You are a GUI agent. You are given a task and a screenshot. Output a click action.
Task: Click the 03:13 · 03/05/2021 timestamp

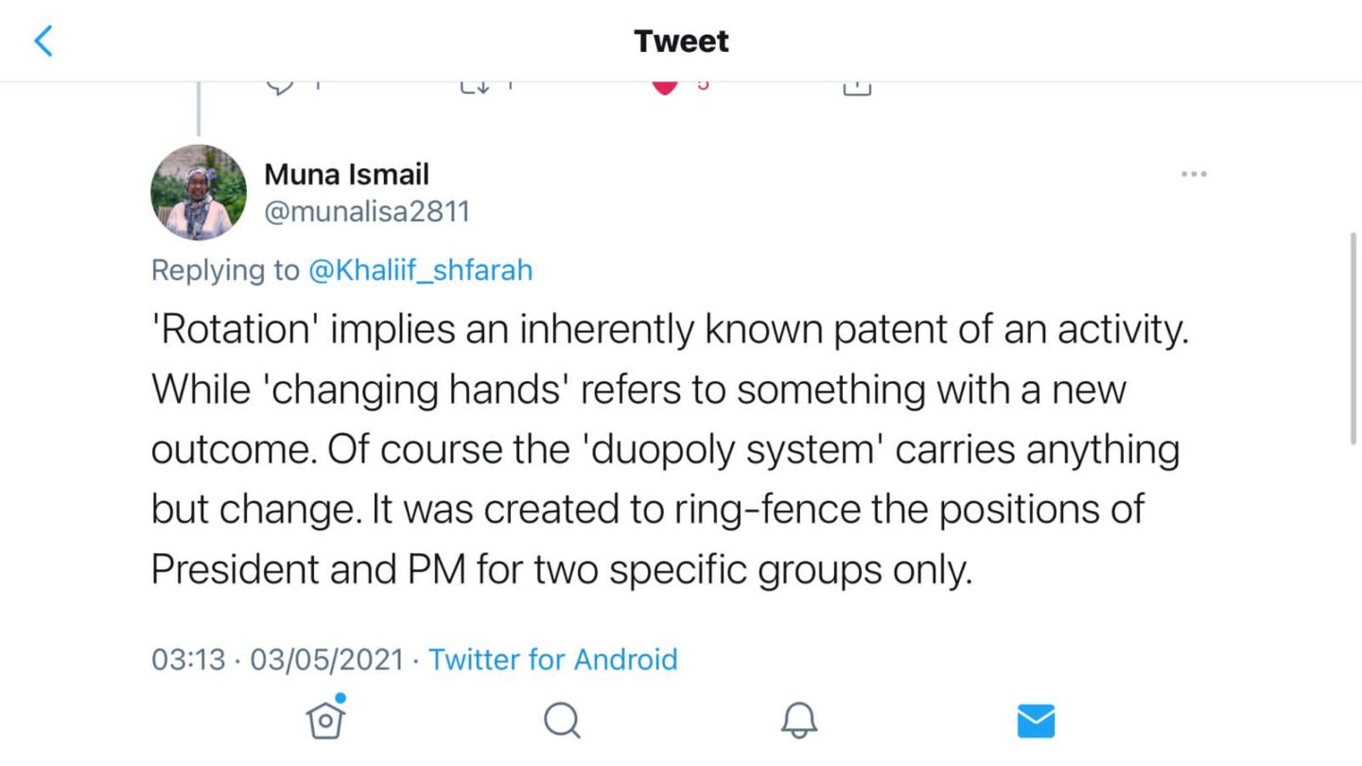[278, 659]
